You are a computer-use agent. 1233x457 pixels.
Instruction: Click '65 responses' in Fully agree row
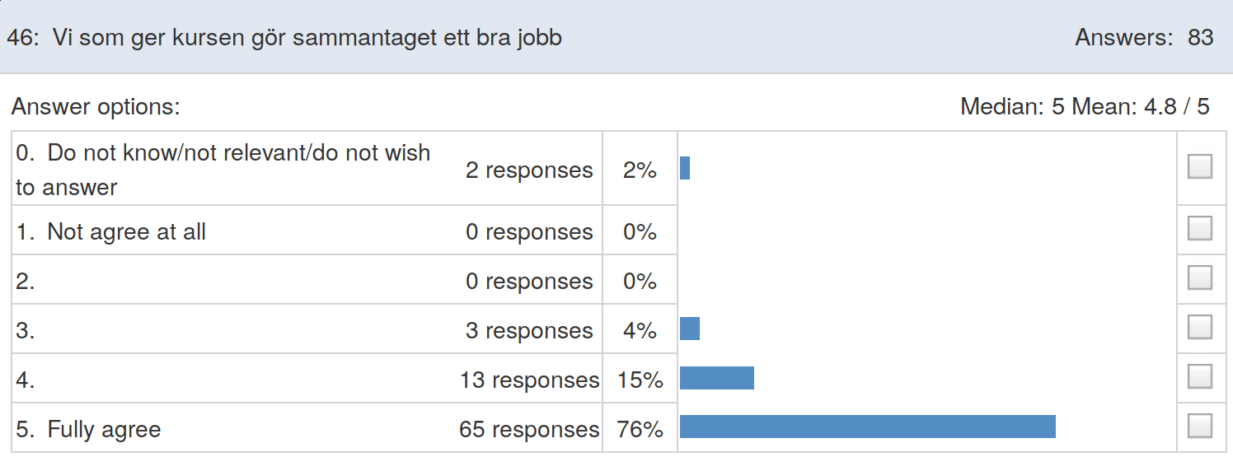[x=529, y=429]
